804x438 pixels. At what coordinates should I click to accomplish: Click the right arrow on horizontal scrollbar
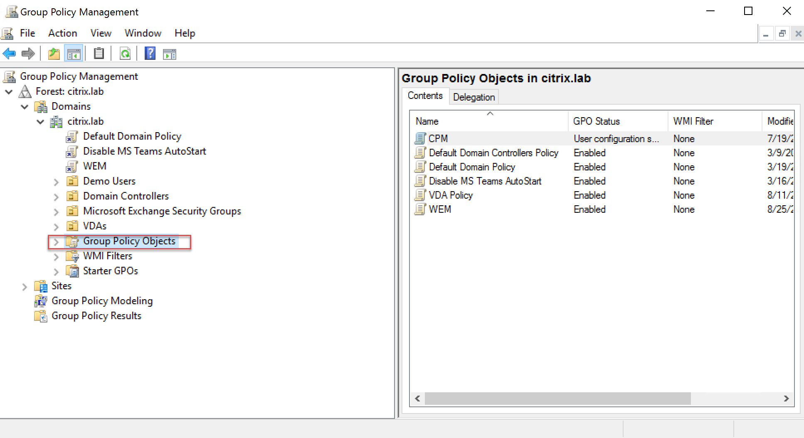(786, 399)
